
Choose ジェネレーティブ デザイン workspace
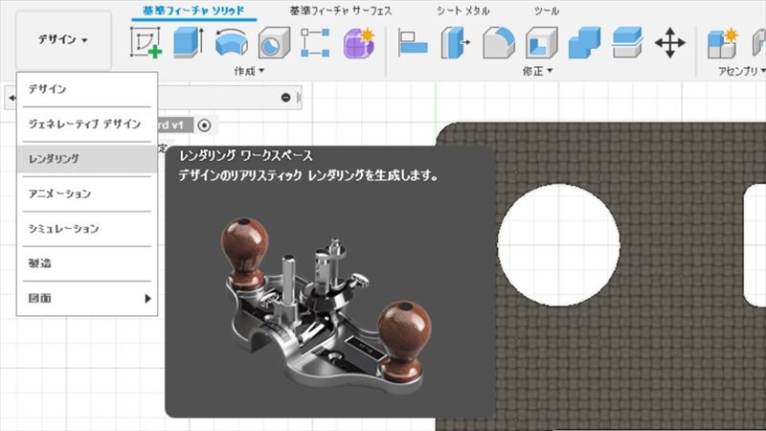click(x=87, y=125)
